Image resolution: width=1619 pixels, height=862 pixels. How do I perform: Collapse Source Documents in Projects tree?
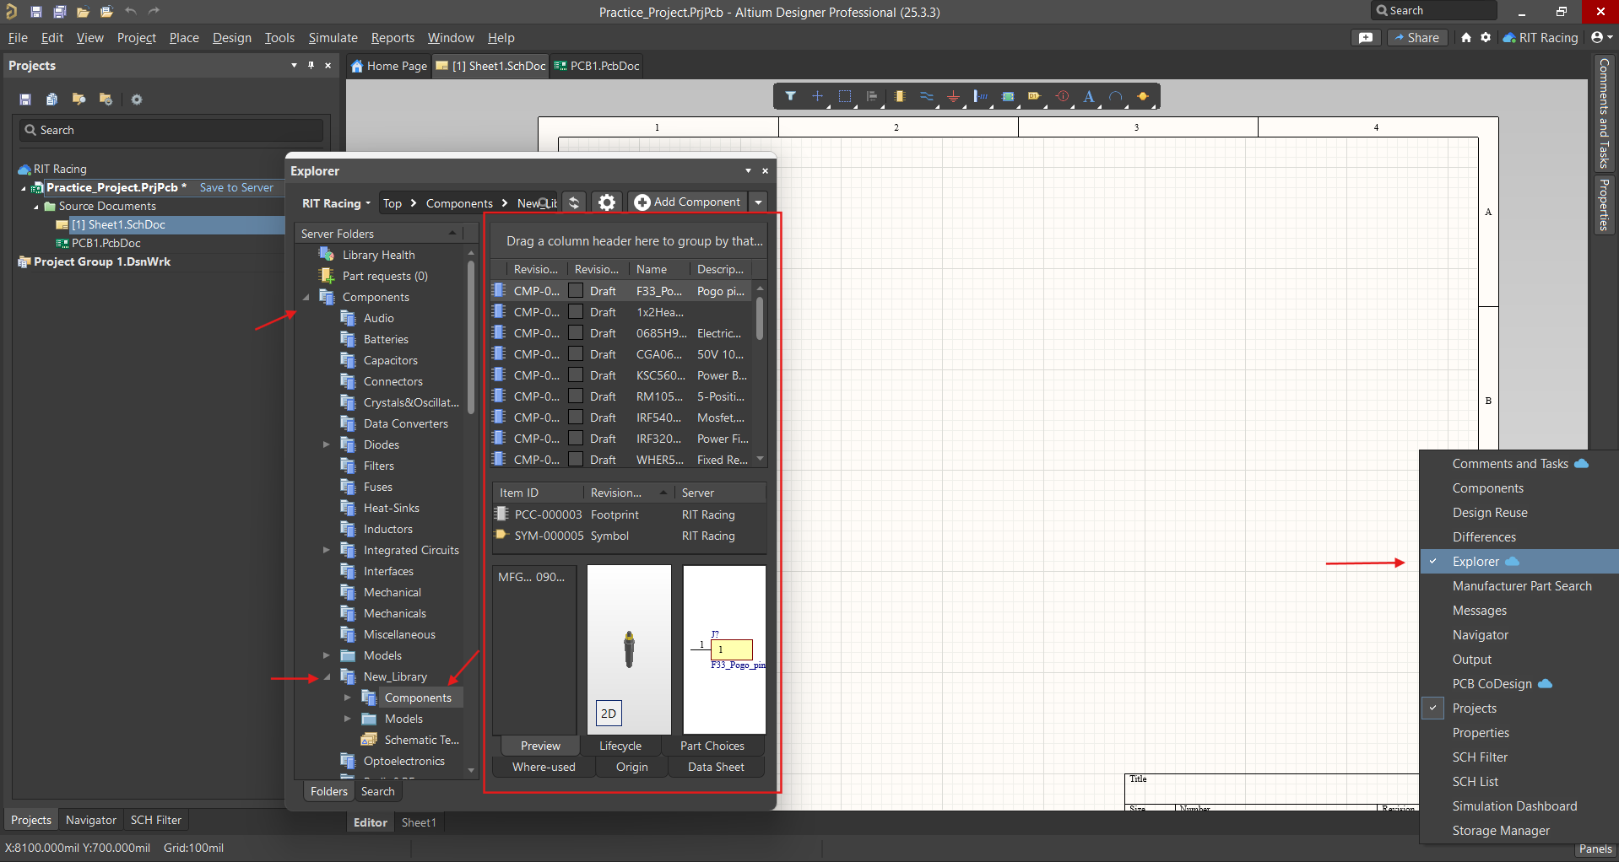(x=36, y=207)
